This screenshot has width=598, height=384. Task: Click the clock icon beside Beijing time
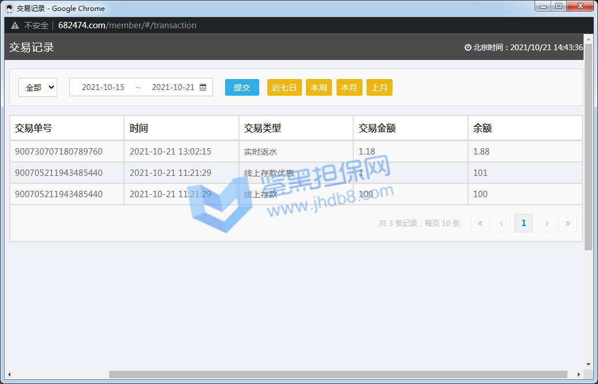(468, 48)
